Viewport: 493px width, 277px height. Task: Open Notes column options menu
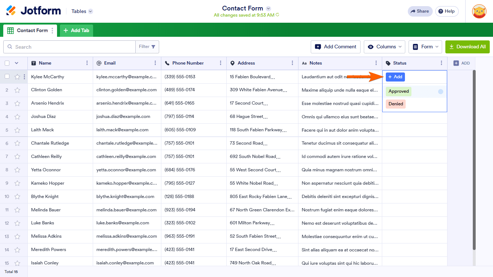tap(376, 63)
